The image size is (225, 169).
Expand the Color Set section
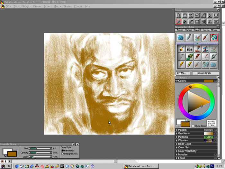pos(177,147)
